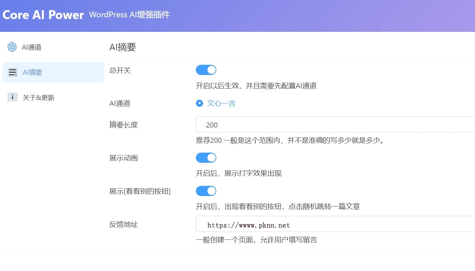Turn off the 展示[看看别的按钮] switch
The width and height of the screenshot is (475, 271).
(206, 191)
